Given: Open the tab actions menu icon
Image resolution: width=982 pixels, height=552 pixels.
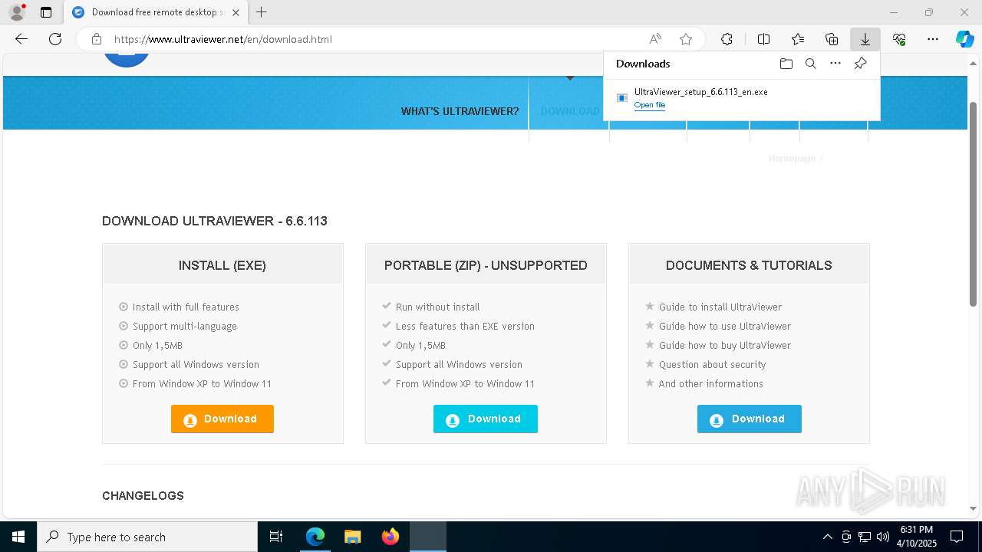Looking at the screenshot, I should pos(46,12).
